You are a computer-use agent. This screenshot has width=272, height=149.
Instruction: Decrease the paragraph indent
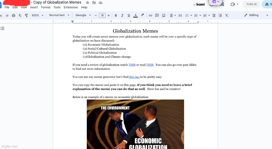(x=214, y=15)
